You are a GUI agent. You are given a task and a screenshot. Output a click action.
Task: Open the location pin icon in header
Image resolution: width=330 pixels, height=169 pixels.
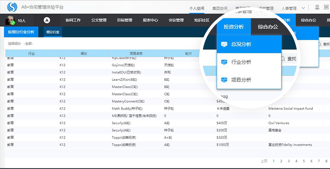pyautogui.click(x=317, y=7)
